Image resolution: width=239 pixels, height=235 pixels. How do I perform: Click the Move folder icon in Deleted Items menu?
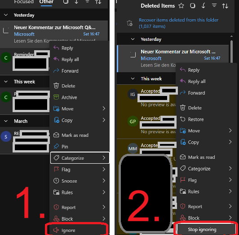183,131
